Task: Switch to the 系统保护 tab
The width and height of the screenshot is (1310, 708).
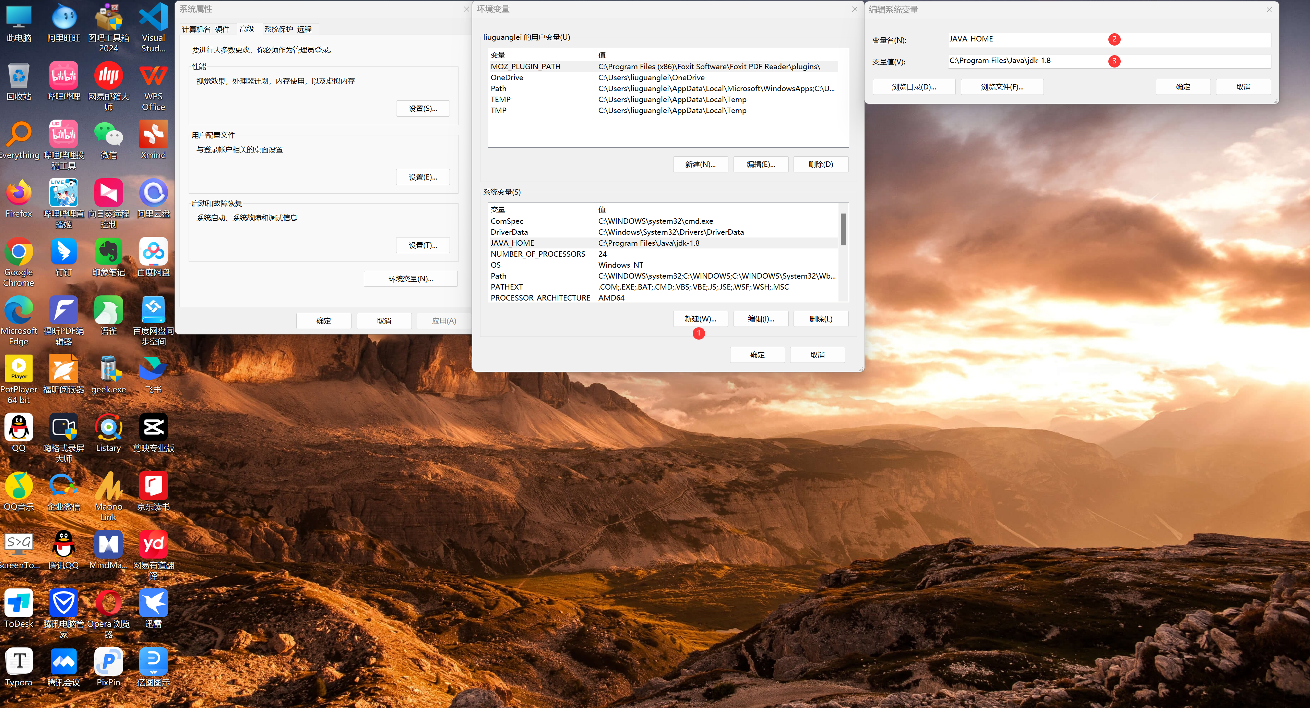Action: [278, 29]
